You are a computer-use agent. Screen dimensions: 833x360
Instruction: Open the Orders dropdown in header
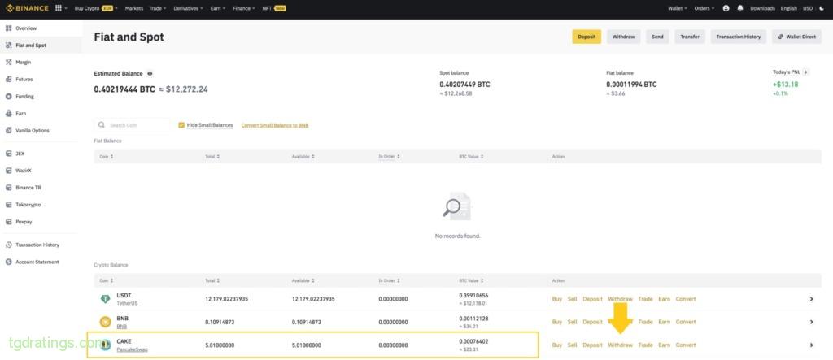coord(704,8)
